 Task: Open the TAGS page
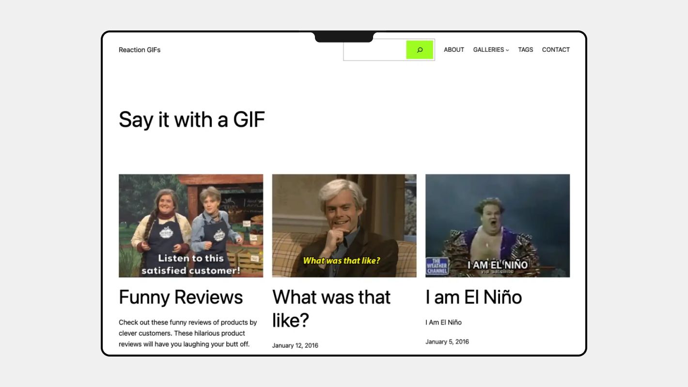(526, 50)
